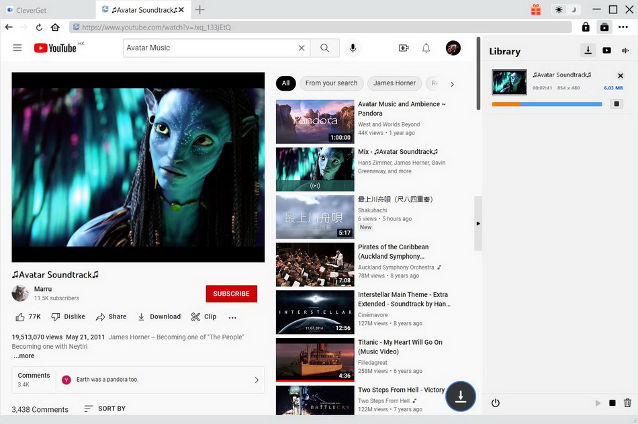
Task: Toggle light/dark theme switch
Action: [566, 9]
